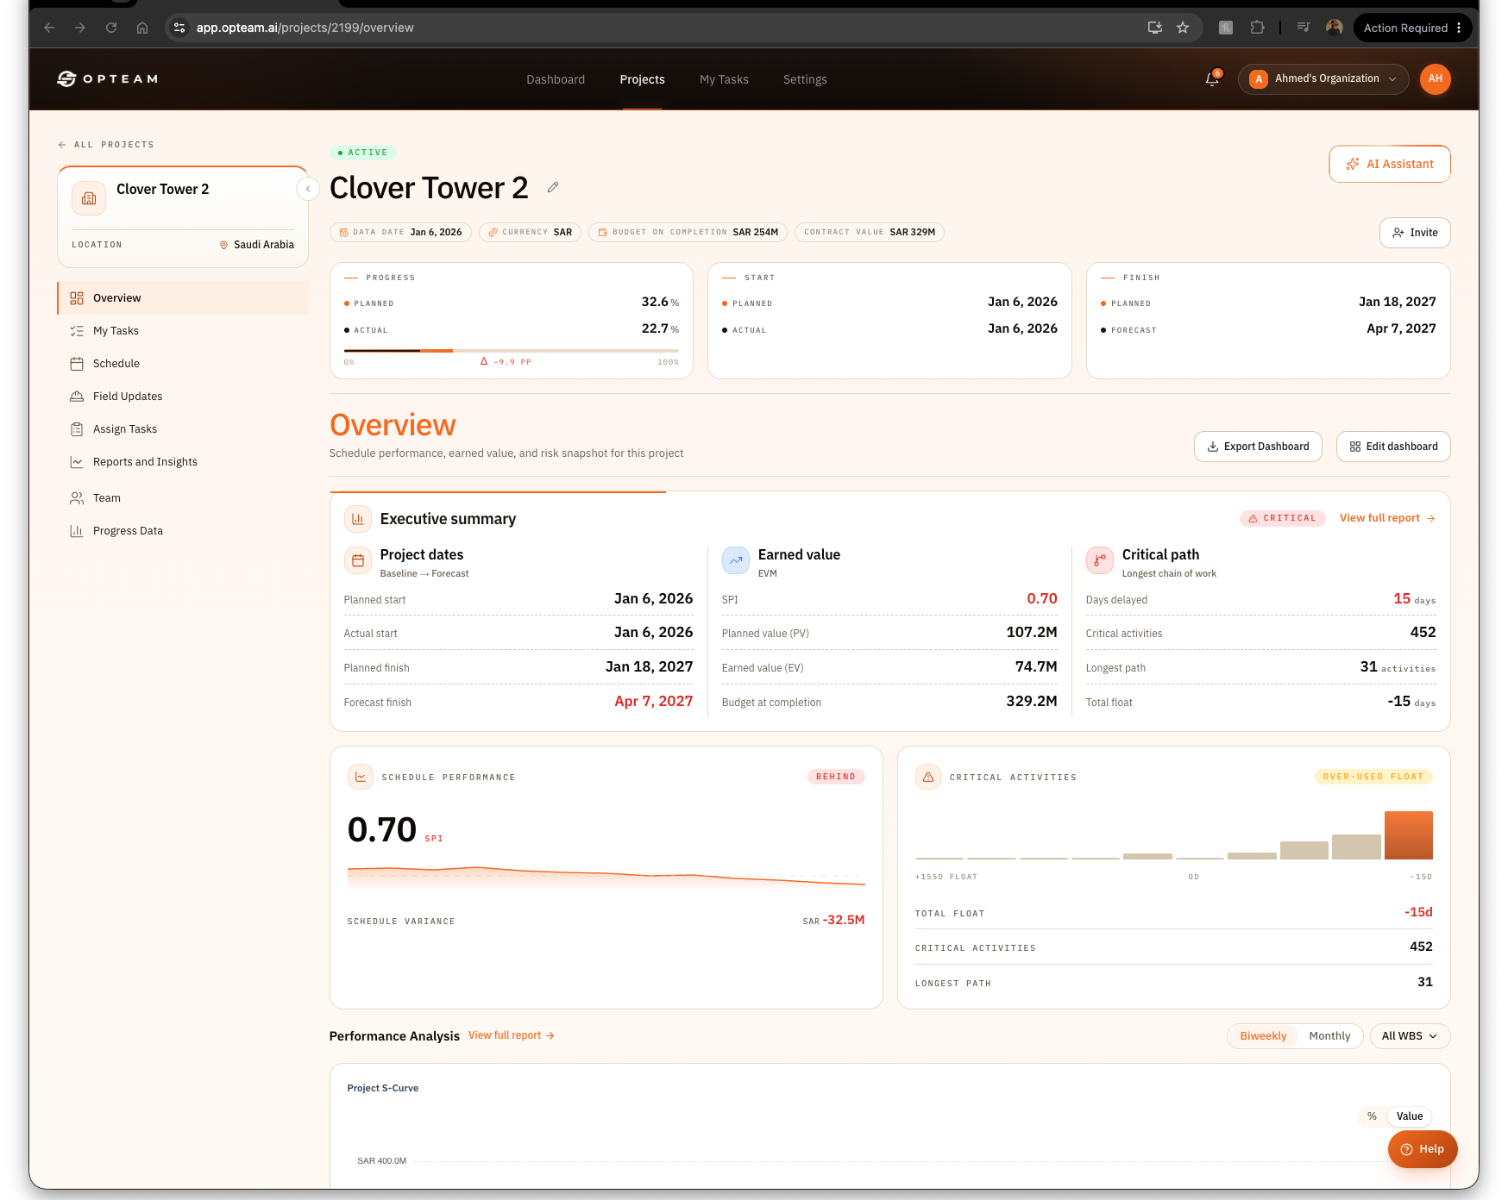Click the install app icon in address bar
This screenshot has height=1200, width=1508.
tap(1155, 28)
